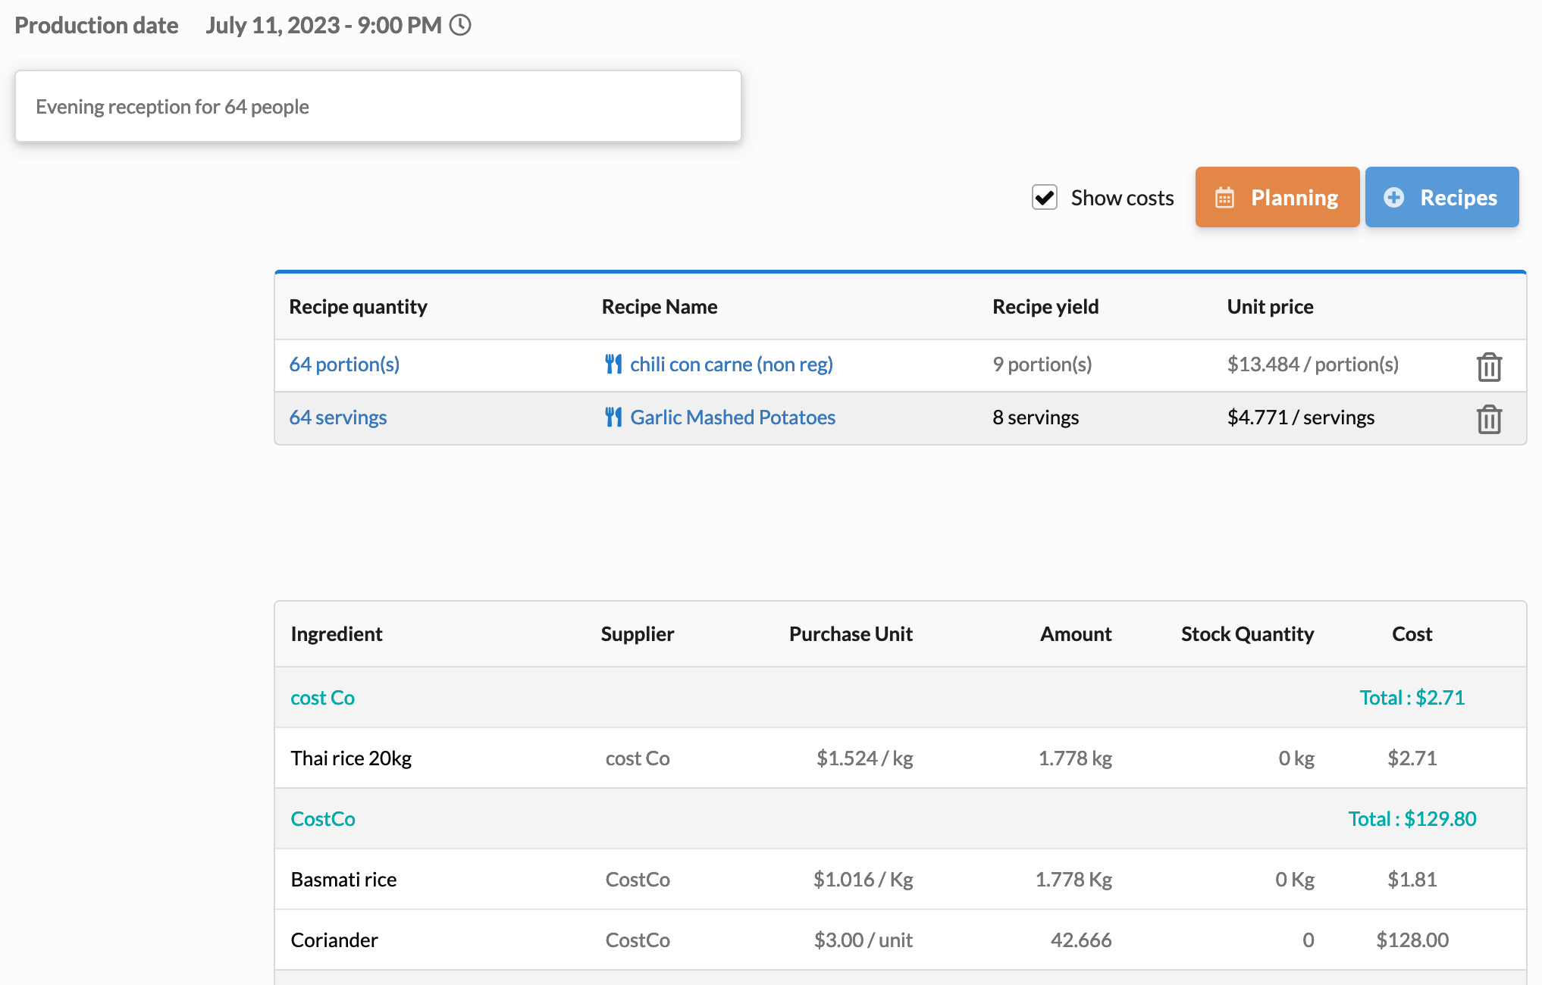
Task: Collapse the ingredient list for CostCo
Action: 323,818
